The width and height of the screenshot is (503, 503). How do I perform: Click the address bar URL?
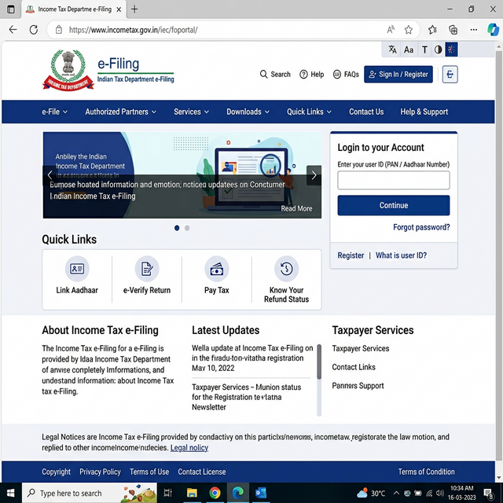(133, 30)
